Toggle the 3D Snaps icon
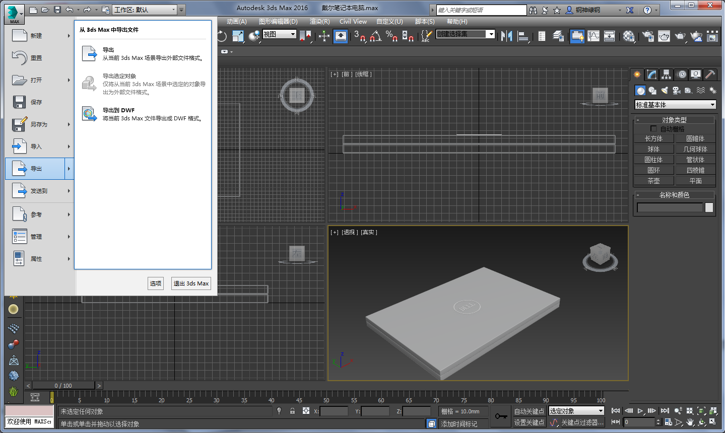 pyautogui.click(x=360, y=36)
